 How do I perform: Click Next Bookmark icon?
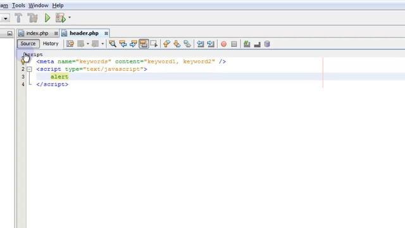tap(177, 44)
